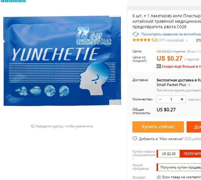Click the Купить сейчас button
Image resolution: width=201 pixels, height=180 pixels.
[x=158, y=127]
